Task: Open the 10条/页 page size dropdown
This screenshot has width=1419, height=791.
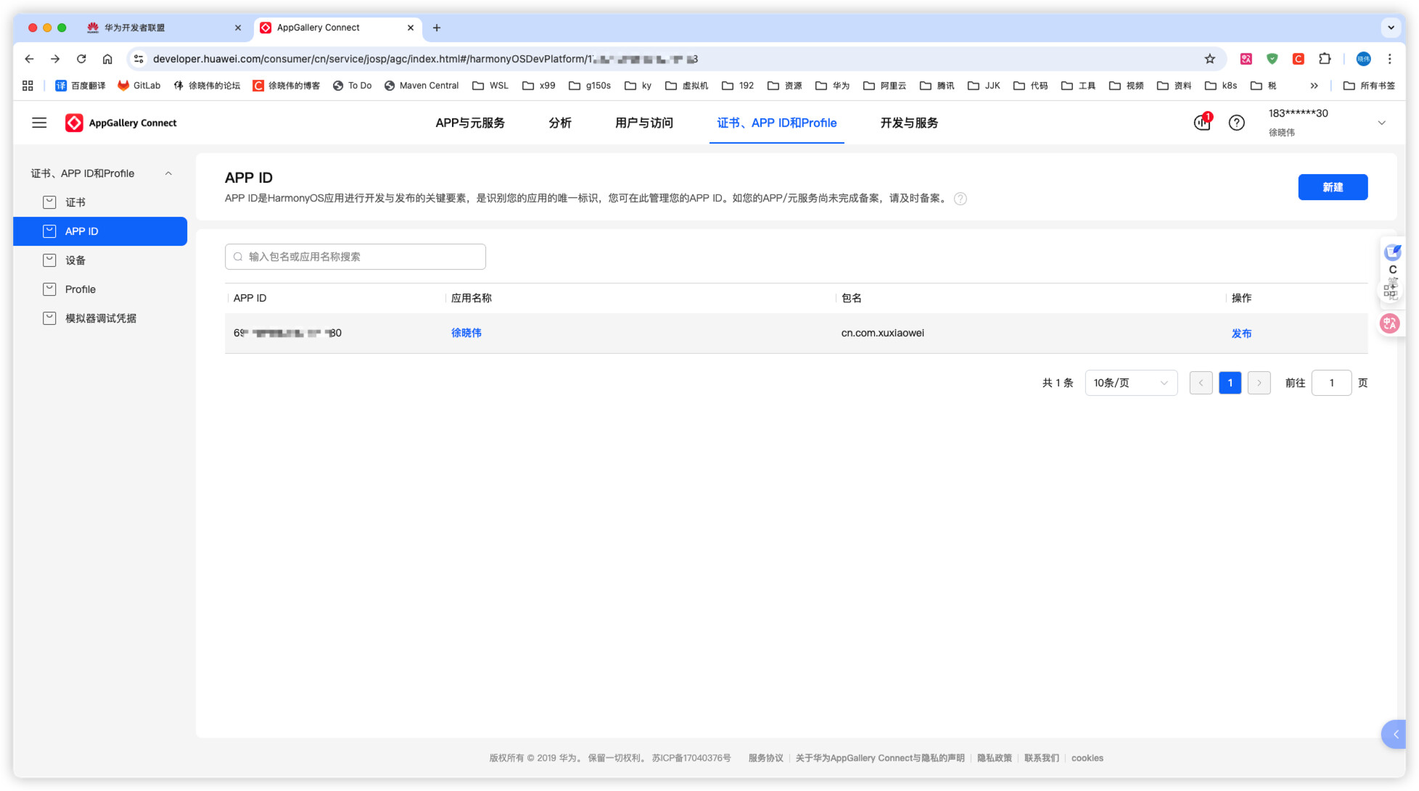Action: click(x=1130, y=383)
